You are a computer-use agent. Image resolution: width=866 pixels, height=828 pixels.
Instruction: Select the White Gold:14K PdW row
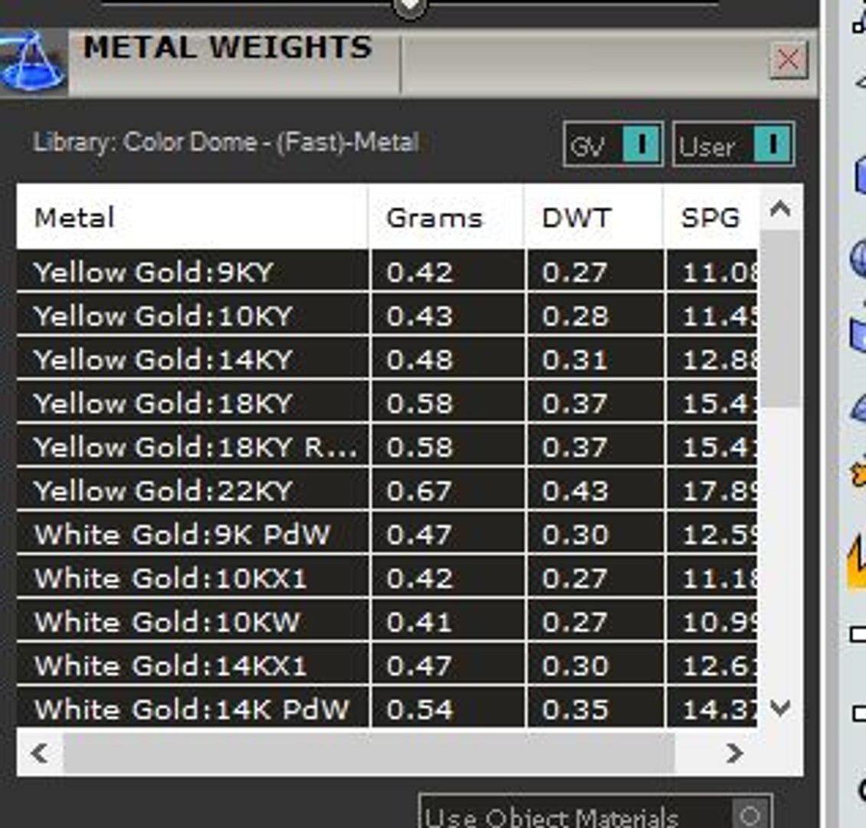386,708
